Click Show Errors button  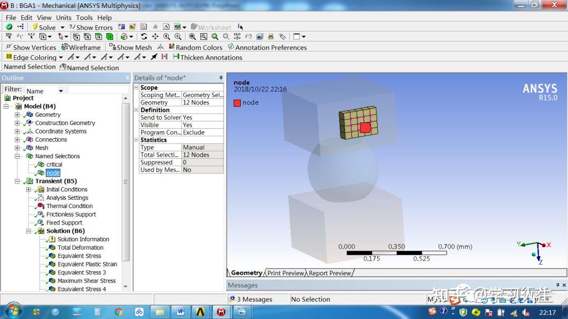pyautogui.click(x=91, y=27)
